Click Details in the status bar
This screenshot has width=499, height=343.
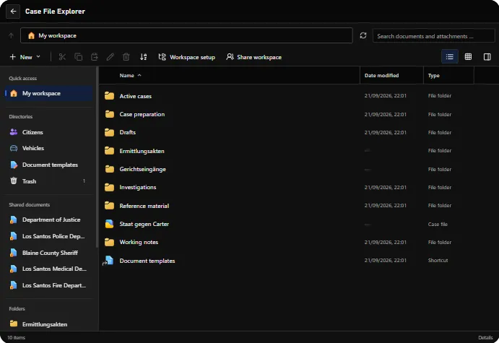coord(485,338)
